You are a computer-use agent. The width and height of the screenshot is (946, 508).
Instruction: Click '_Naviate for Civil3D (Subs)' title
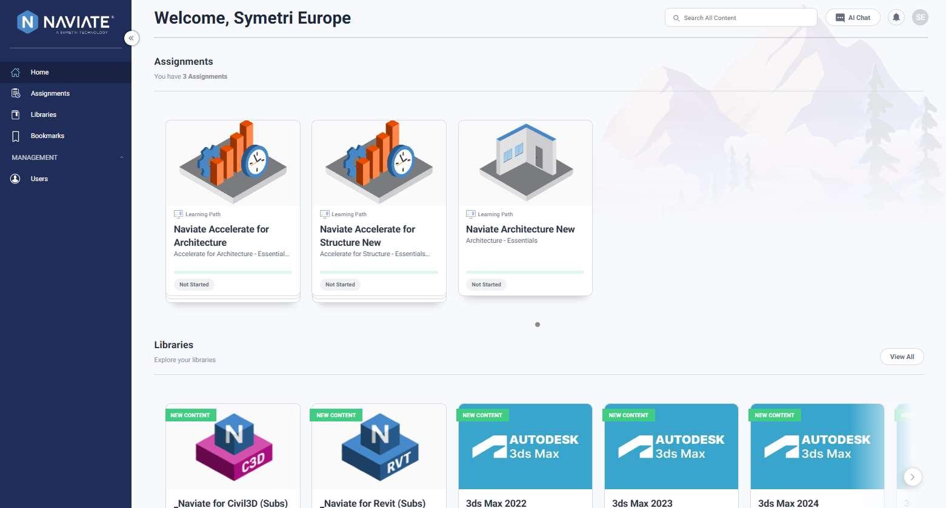[231, 503]
